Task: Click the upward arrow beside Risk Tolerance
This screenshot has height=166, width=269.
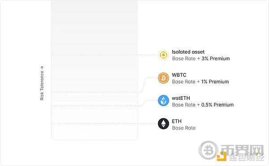Action: tap(42, 67)
